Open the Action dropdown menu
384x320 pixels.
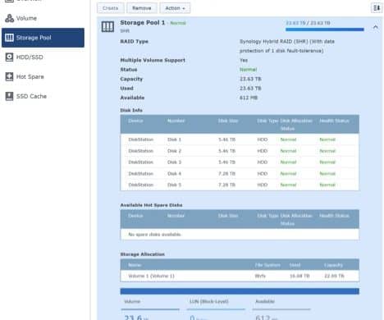click(175, 8)
